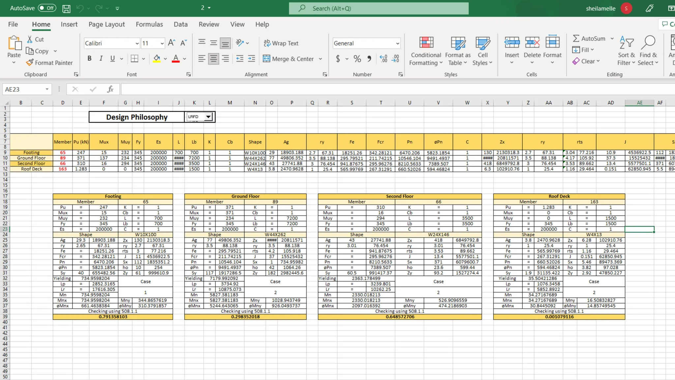Click the Increase Decimal icon
The height and width of the screenshot is (380, 675).
click(x=383, y=59)
